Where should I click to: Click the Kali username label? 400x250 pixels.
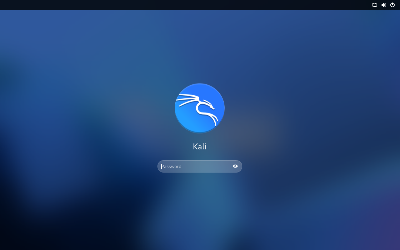200,147
